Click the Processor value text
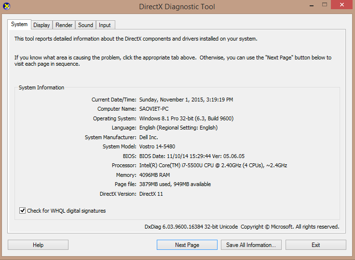Viewport: 355px width, 260px height. pyautogui.click(x=213, y=165)
